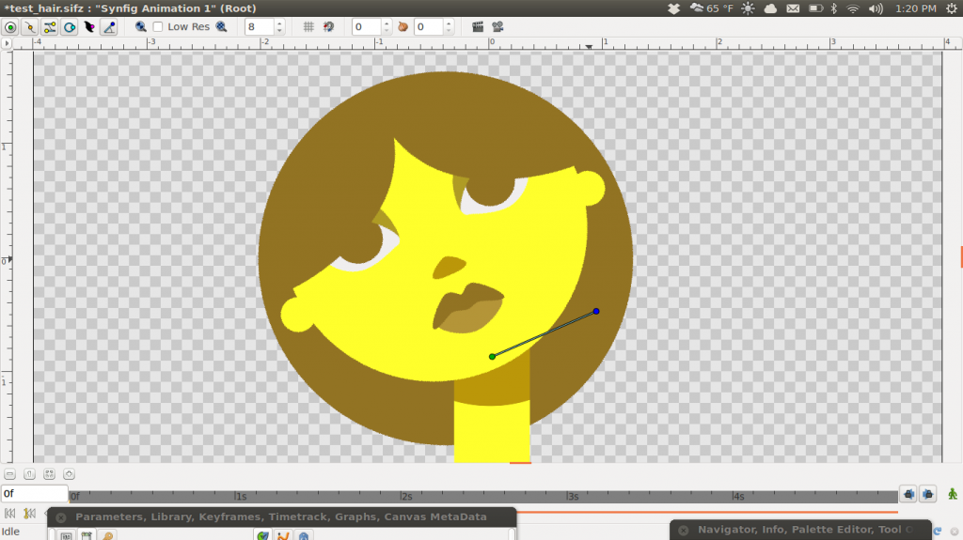Open sound volume indicator
The image size is (963, 540).
(876, 8)
